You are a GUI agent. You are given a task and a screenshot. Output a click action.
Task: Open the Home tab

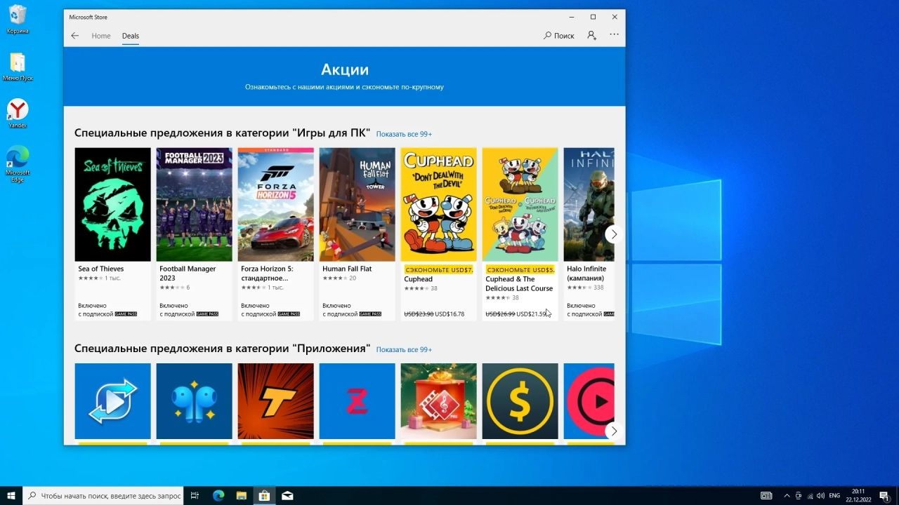pos(101,36)
